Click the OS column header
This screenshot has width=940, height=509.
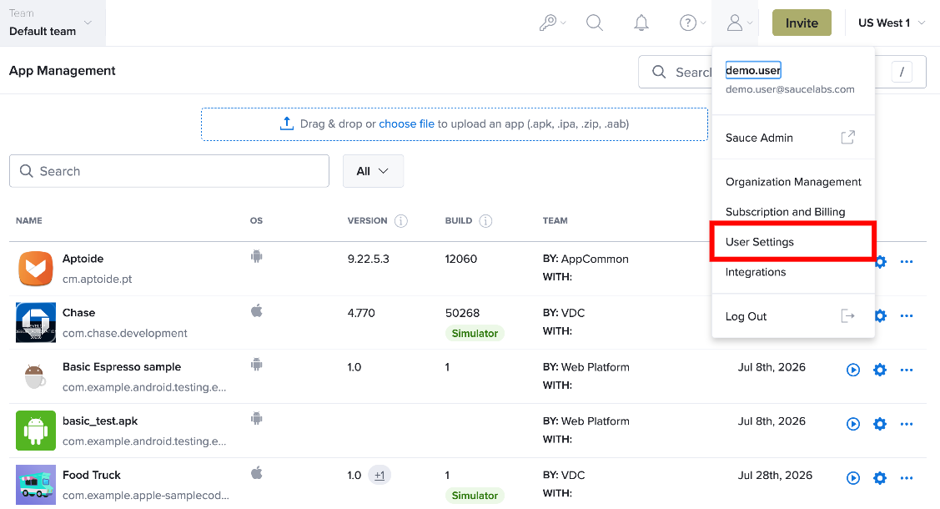click(x=256, y=220)
